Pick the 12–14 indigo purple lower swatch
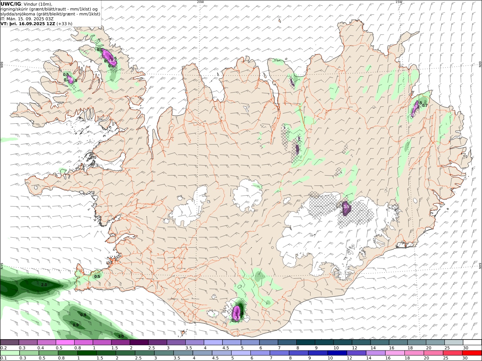 tap(356, 353)
